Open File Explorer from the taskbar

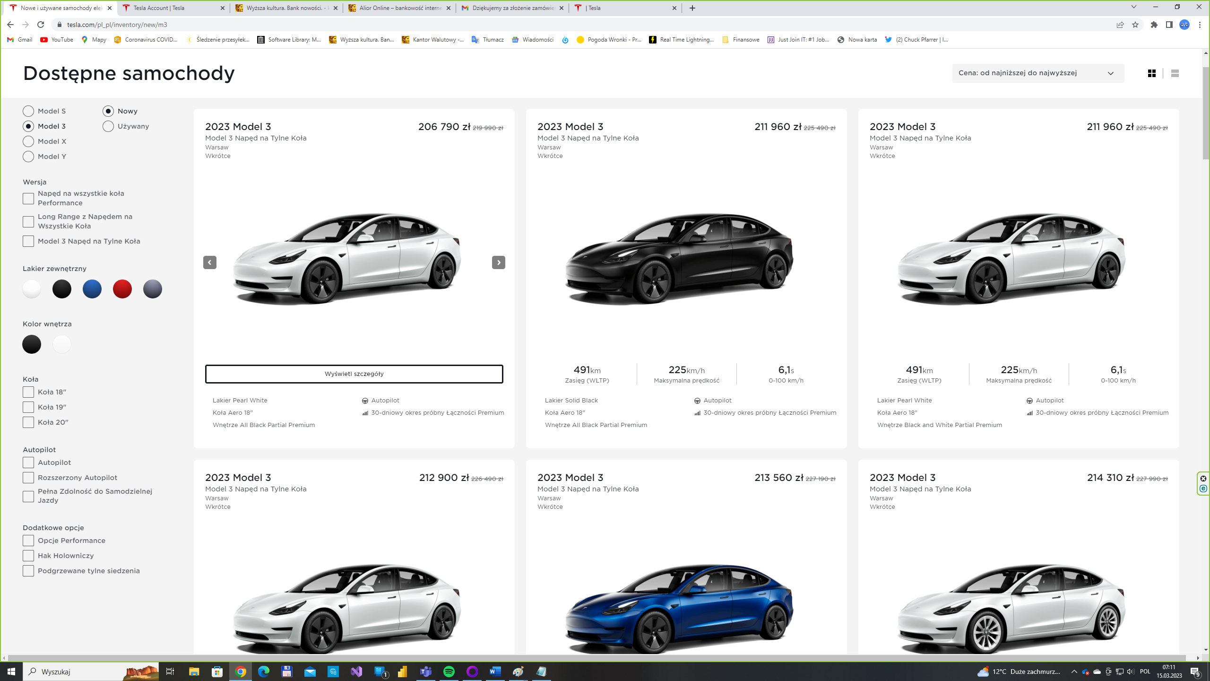click(x=194, y=672)
